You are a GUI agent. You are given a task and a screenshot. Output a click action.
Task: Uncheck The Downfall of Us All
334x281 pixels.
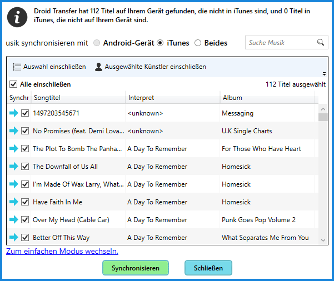coord(25,166)
